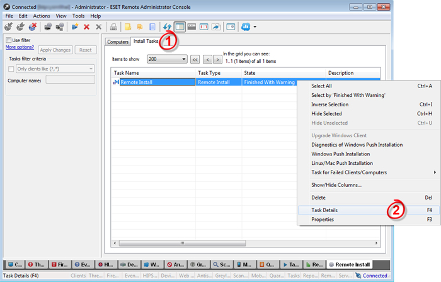Click the blue Refresh arrows icon
This screenshot has width=441, height=282.
(x=168, y=27)
